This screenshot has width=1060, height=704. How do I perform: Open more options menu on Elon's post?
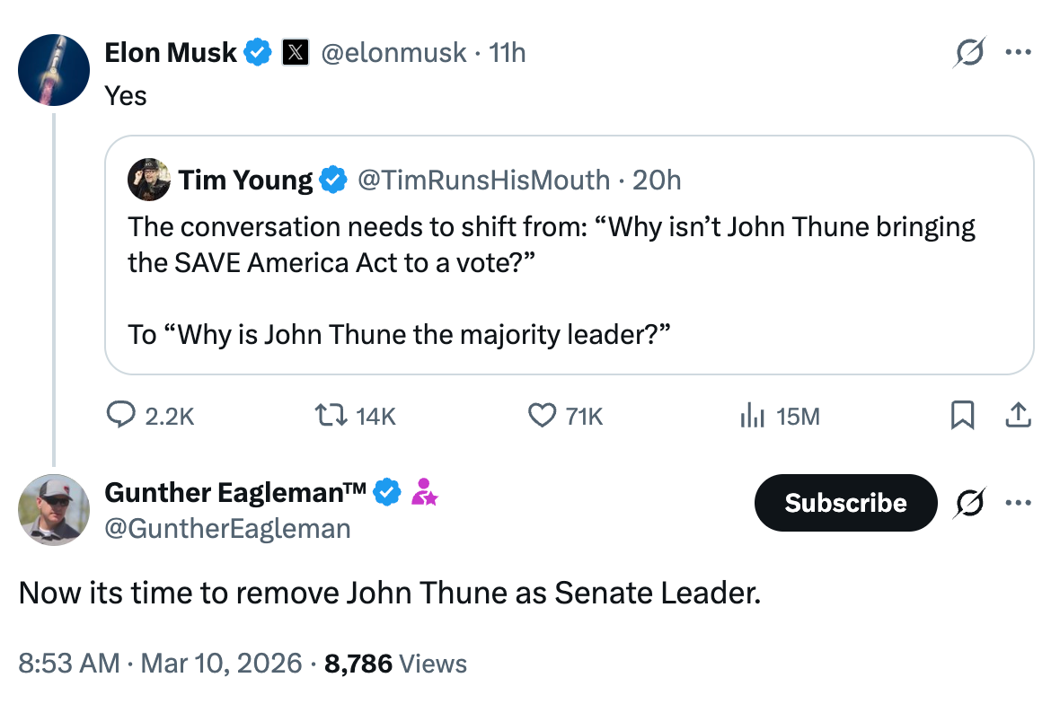pyautogui.click(x=1018, y=52)
